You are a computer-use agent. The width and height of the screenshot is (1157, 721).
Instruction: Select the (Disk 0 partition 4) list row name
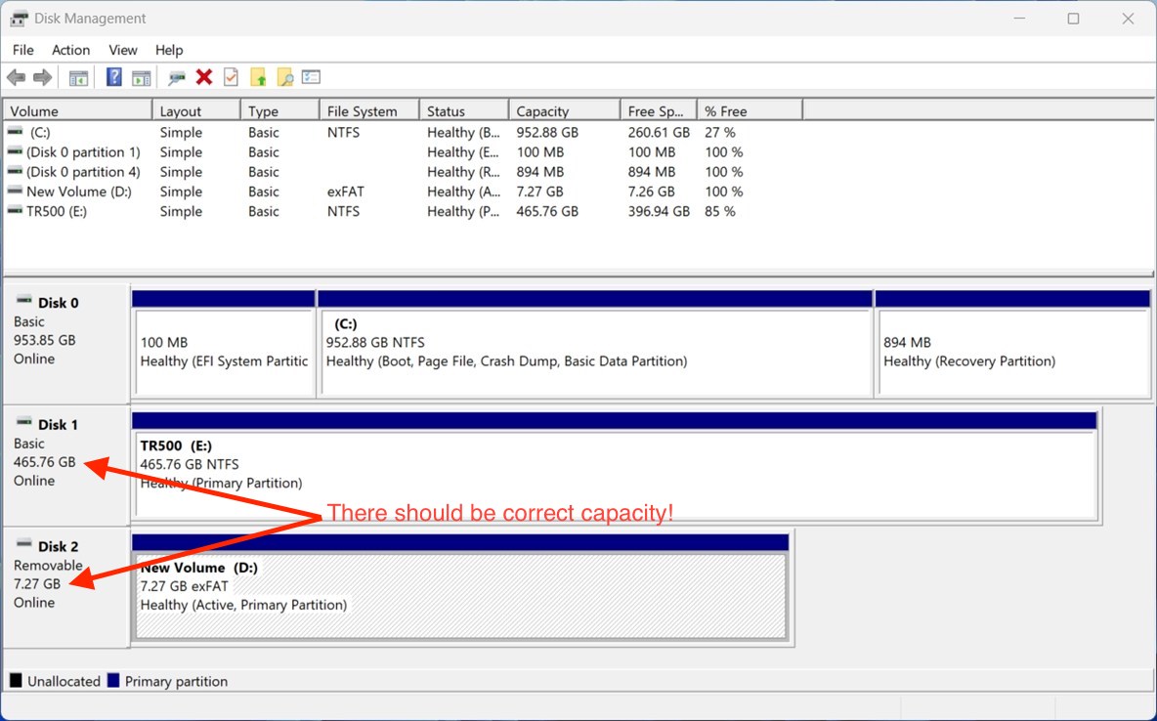83,172
